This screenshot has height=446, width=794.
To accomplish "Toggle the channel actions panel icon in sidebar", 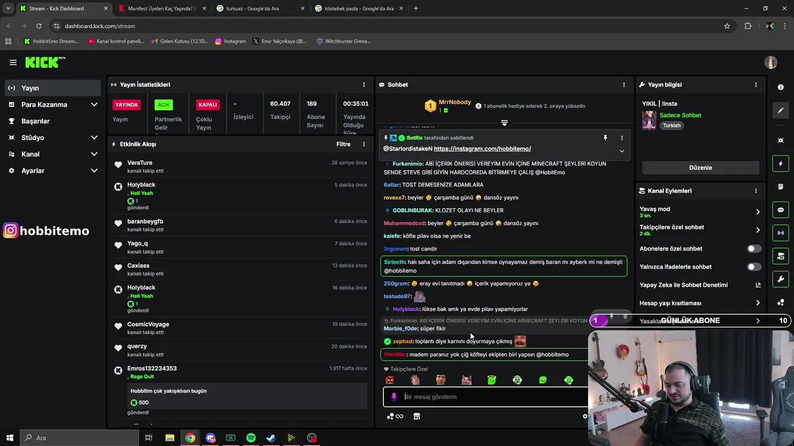I will pyautogui.click(x=780, y=256).
